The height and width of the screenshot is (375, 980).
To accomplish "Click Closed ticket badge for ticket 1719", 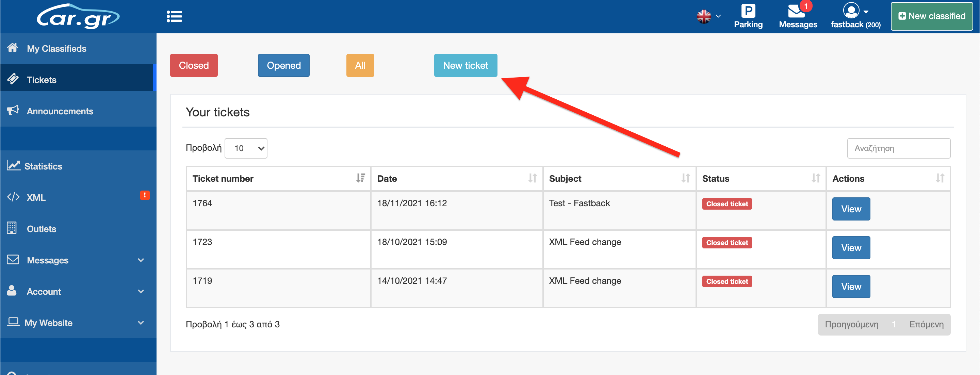I will tap(727, 281).
